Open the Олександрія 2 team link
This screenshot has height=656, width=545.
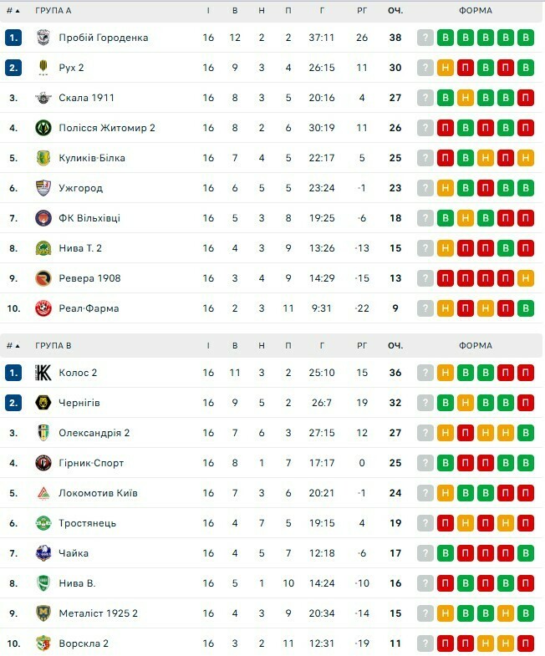[94, 433]
